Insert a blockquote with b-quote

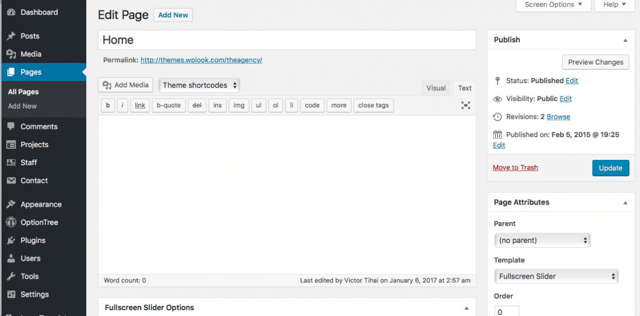click(x=169, y=105)
